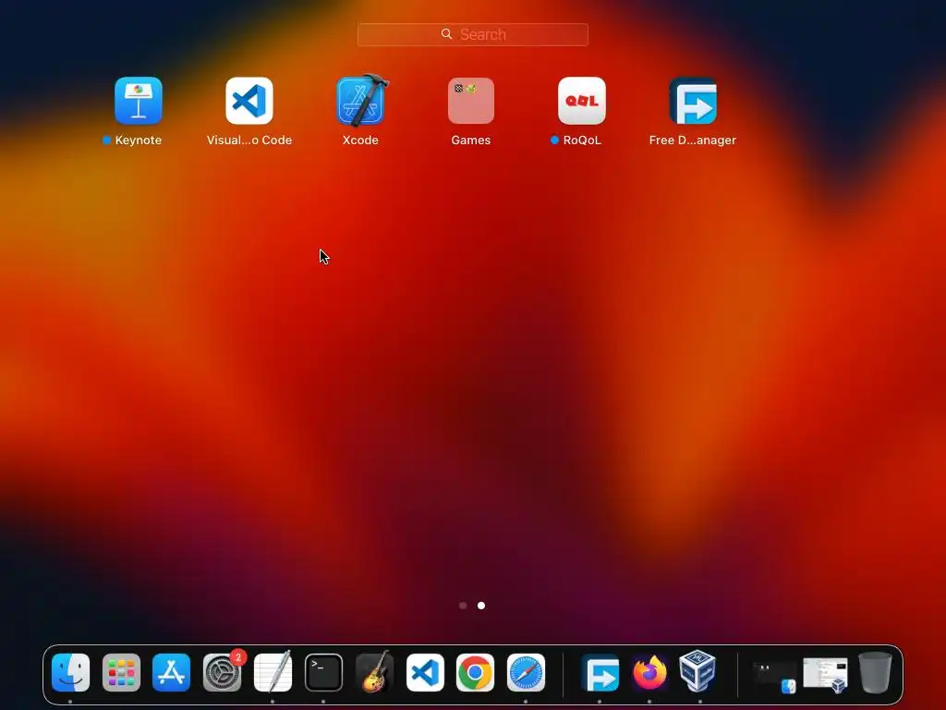Launch TextEdit from the Dock
The image size is (946, 710).
[273, 672]
